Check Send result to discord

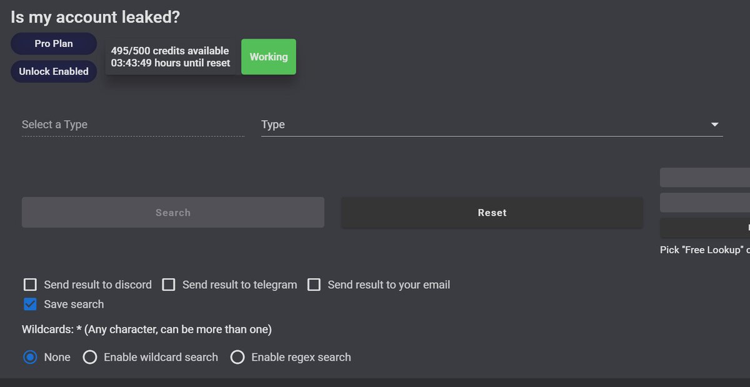(x=30, y=284)
